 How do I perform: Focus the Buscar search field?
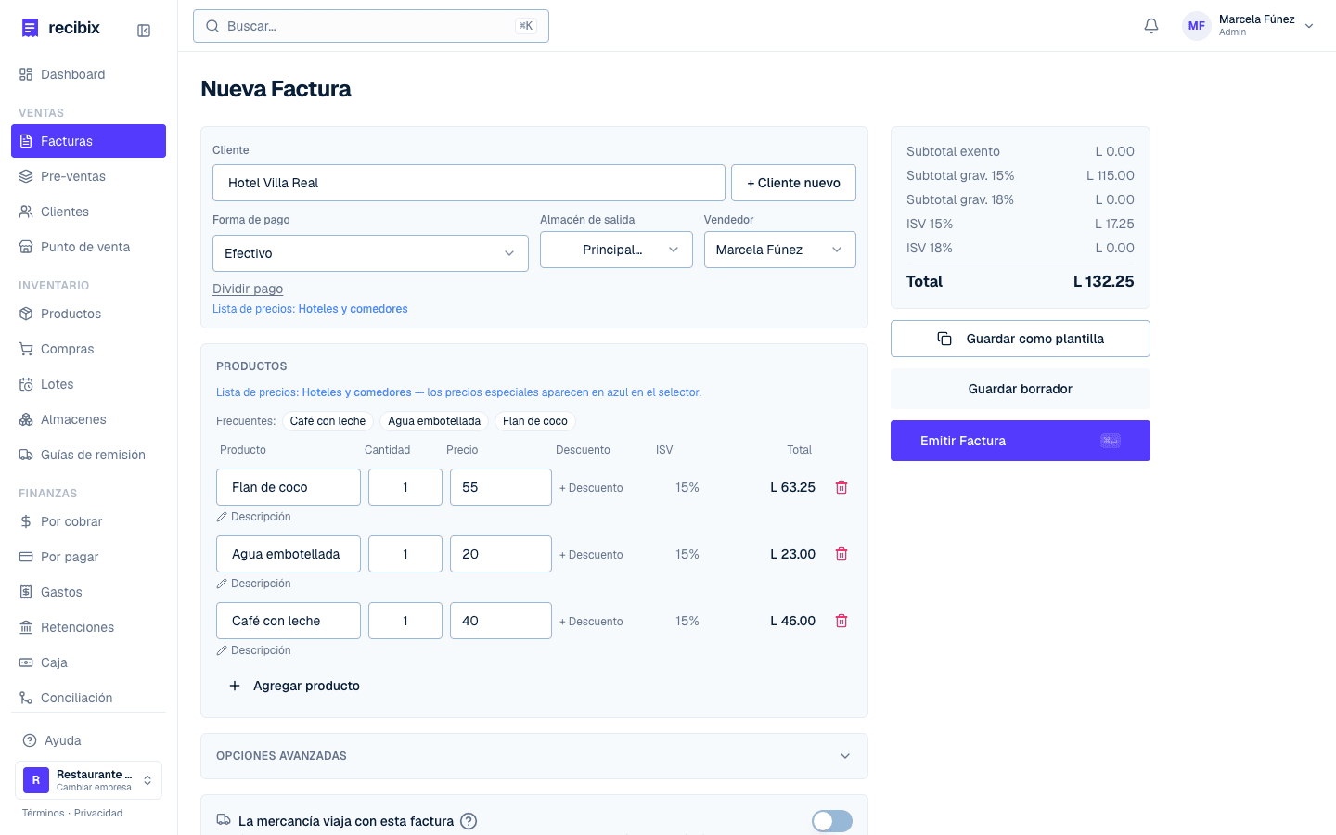pos(371,26)
